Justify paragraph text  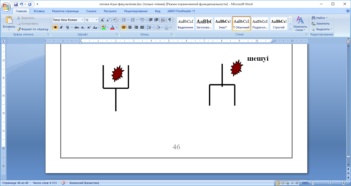[142, 27]
